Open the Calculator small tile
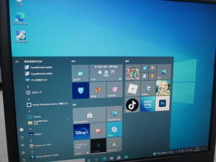 click(x=145, y=76)
